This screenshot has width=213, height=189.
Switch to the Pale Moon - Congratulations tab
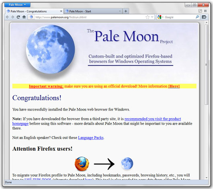coord(34,11)
